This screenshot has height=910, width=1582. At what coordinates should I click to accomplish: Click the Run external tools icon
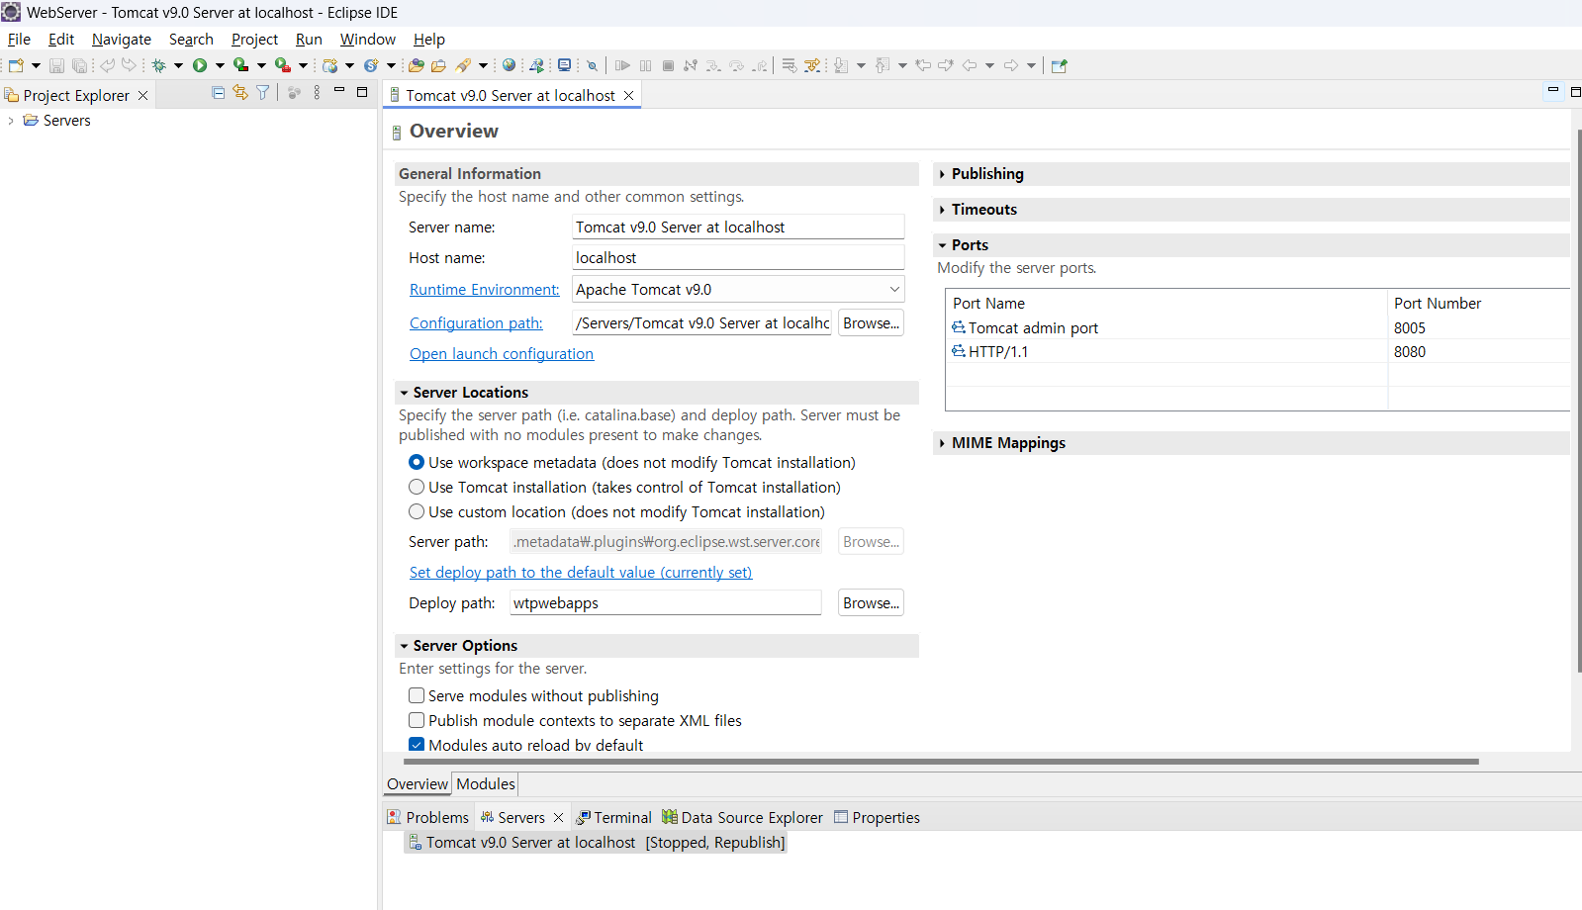(x=282, y=65)
